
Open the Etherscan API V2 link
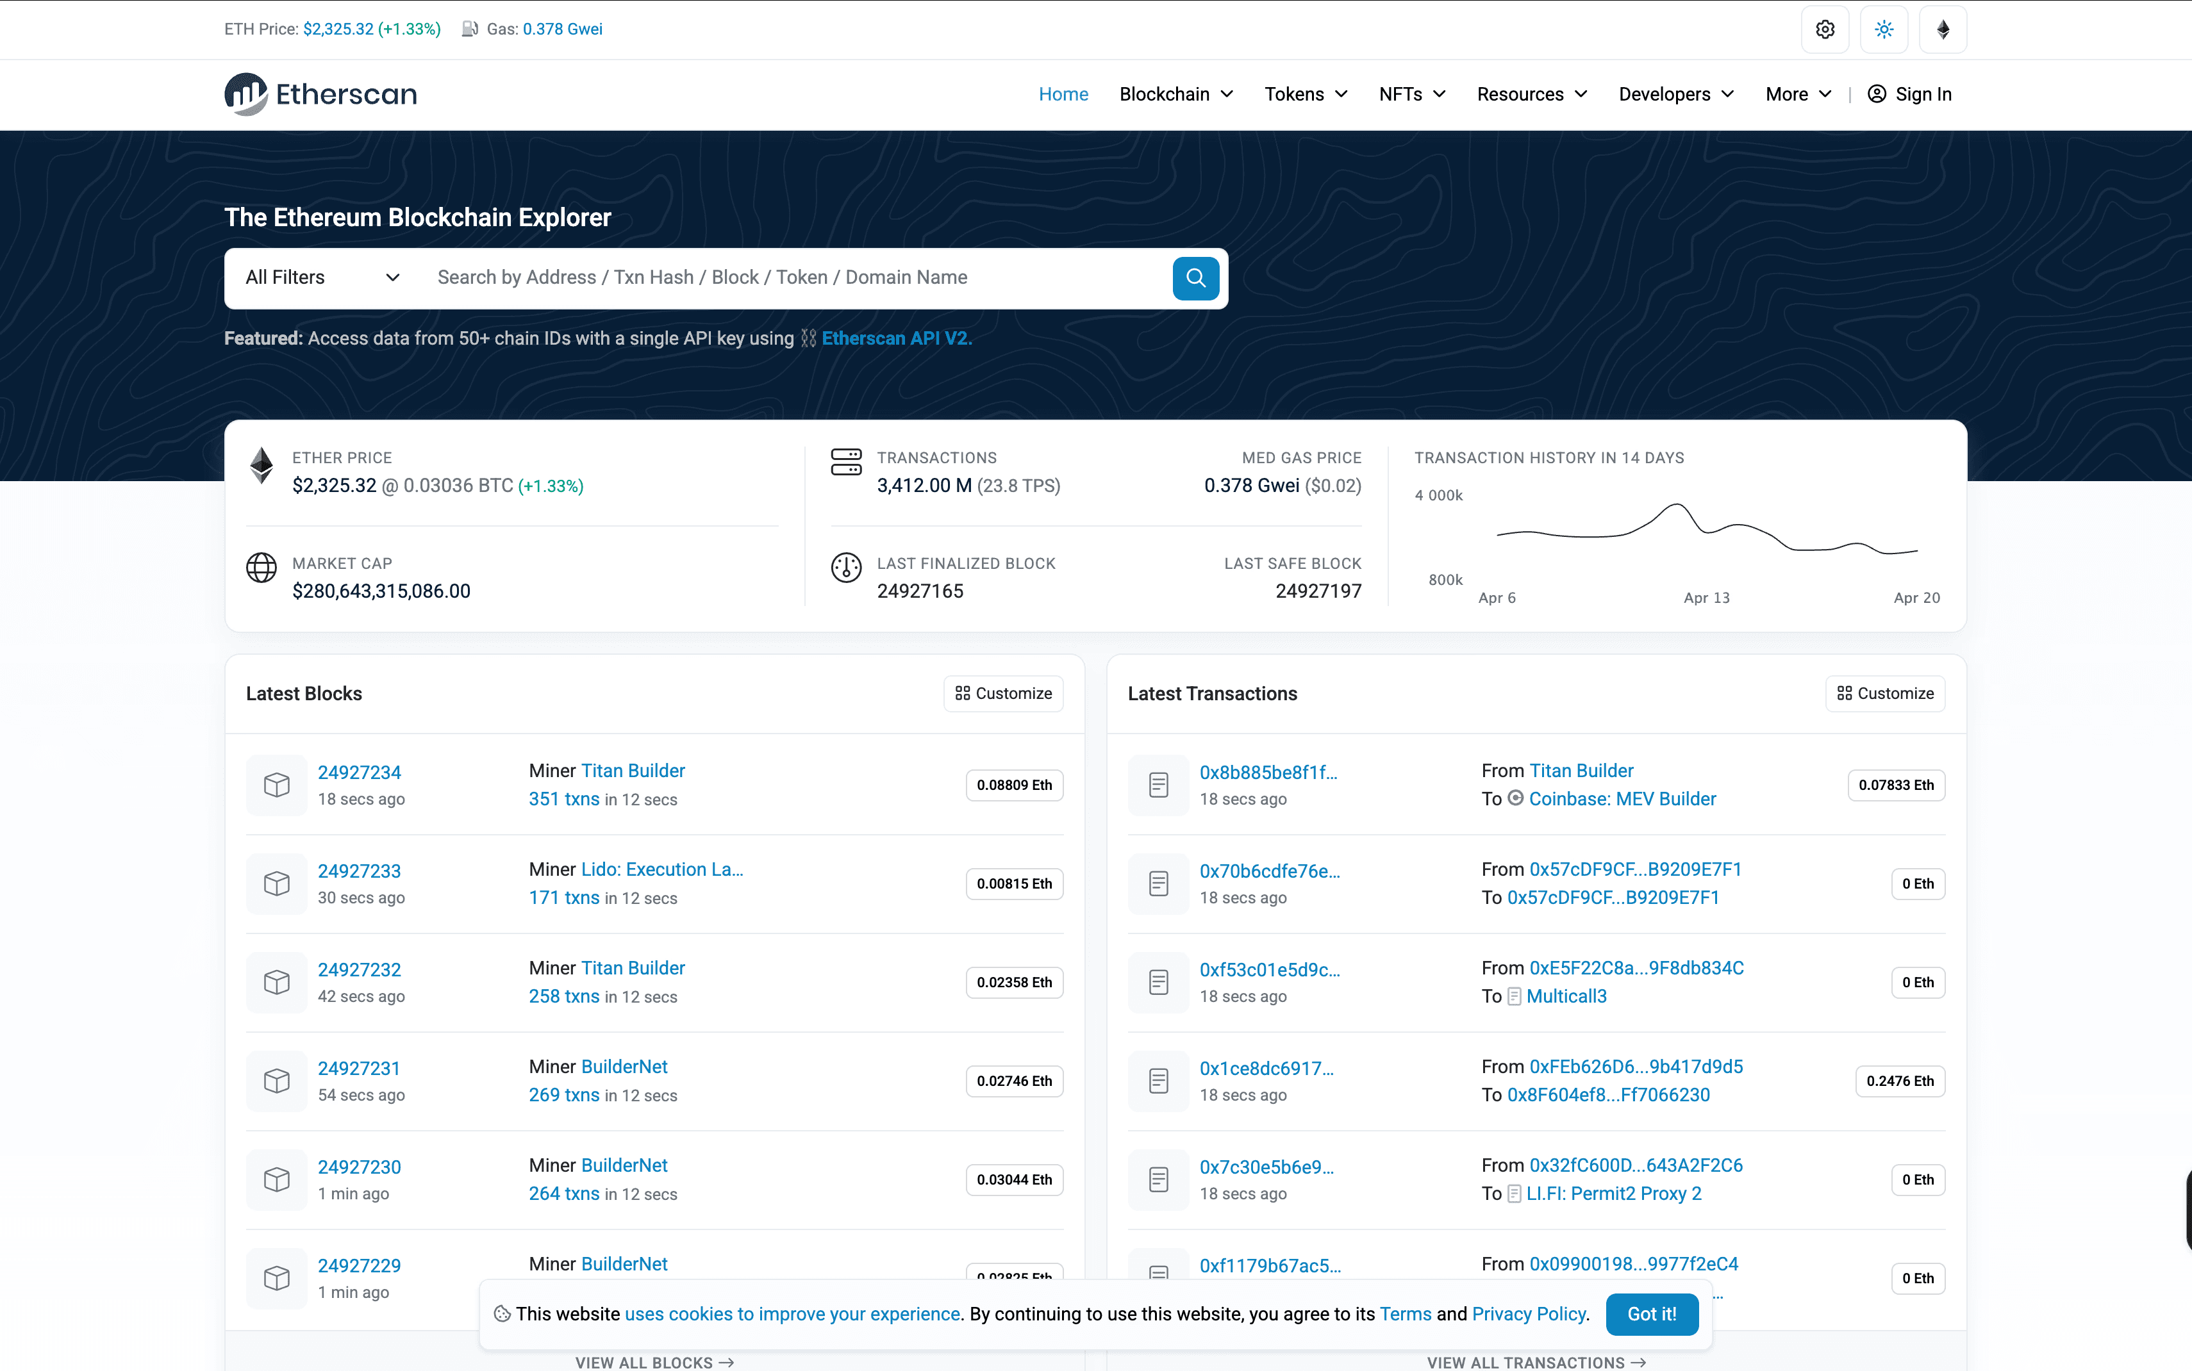(897, 338)
